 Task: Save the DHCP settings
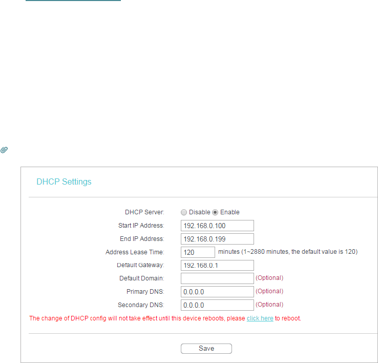point(206,349)
